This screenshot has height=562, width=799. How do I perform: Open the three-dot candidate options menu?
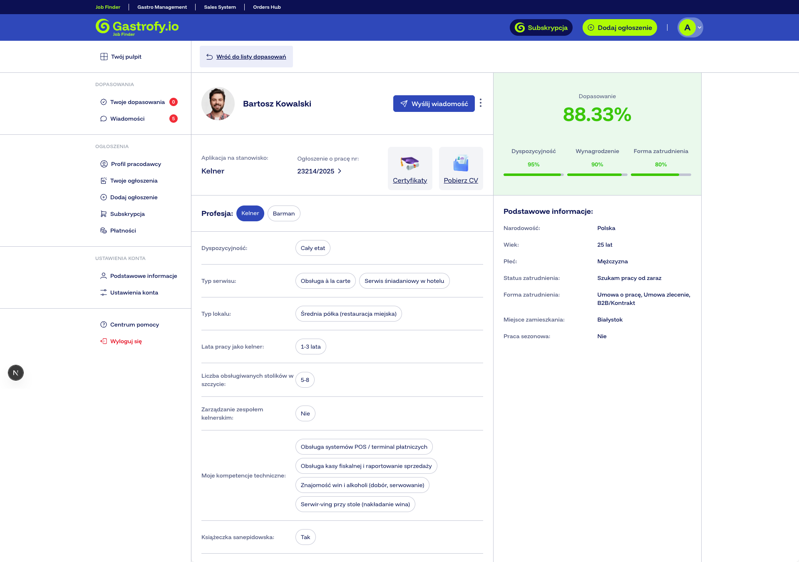(481, 103)
